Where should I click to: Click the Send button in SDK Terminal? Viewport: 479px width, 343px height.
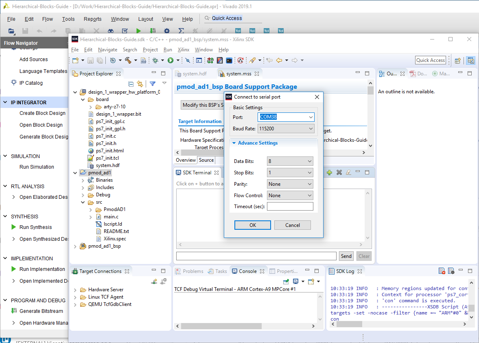346,256
